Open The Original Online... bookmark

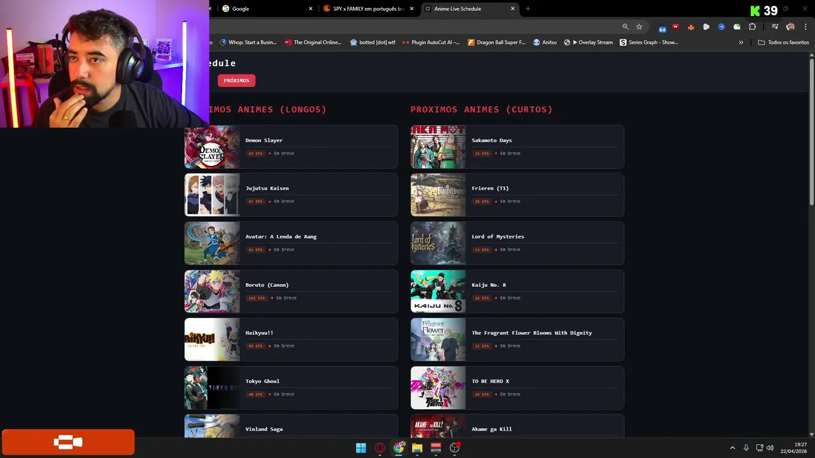pos(313,42)
